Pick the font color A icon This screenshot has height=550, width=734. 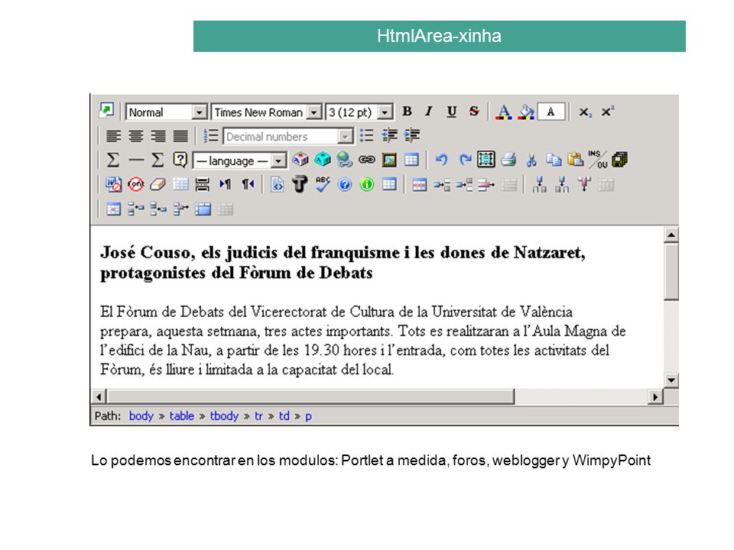point(504,112)
